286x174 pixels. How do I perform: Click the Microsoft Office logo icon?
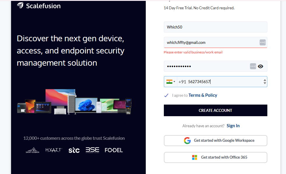coord(194,157)
